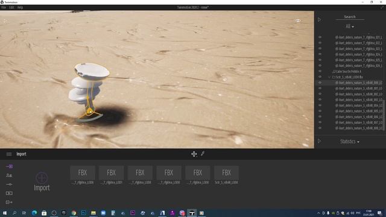Image resolution: width=386 pixels, height=217 pixels.
Task: Pick a material with the eyedropper tool
Action: [203, 154]
